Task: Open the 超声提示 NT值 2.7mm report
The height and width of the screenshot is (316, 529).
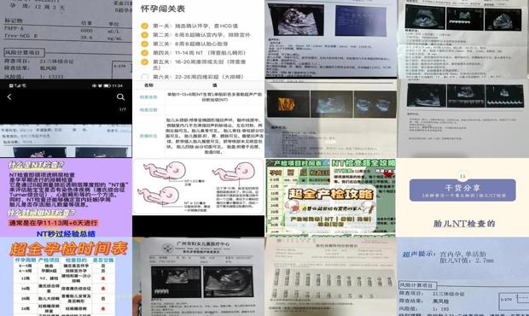Action: click(462, 277)
